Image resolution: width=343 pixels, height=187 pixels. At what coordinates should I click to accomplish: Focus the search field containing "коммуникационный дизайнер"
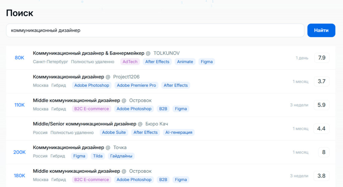coord(155,30)
